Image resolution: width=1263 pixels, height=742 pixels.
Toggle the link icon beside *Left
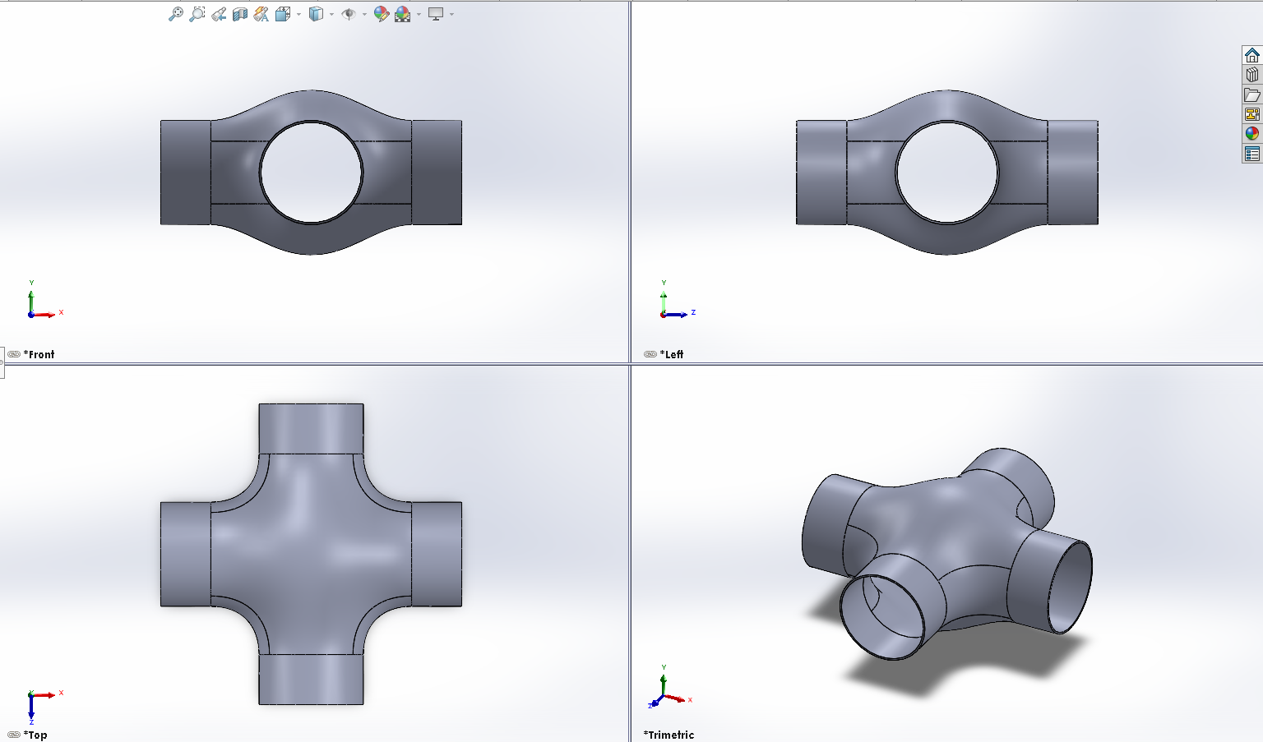coord(650,354)
